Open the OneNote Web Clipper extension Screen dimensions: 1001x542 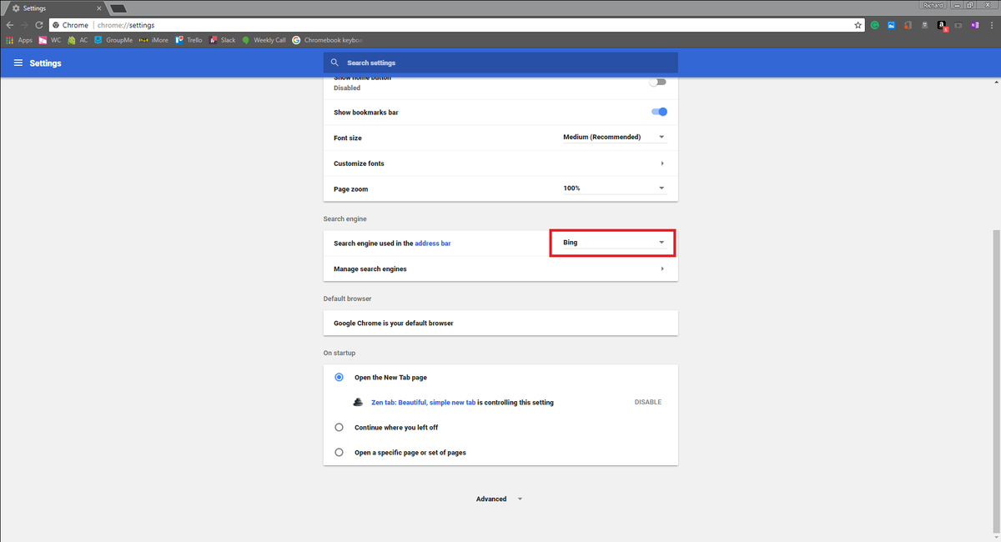(974, 25)
